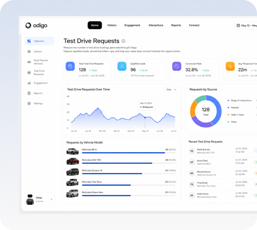
Task: Click the Test Drive Requests steering wheel icon
Action: pos(29,73)
